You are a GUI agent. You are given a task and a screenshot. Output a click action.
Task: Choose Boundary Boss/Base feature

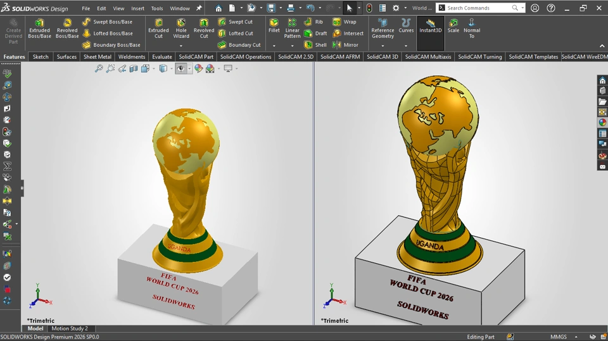click(111, 45)
